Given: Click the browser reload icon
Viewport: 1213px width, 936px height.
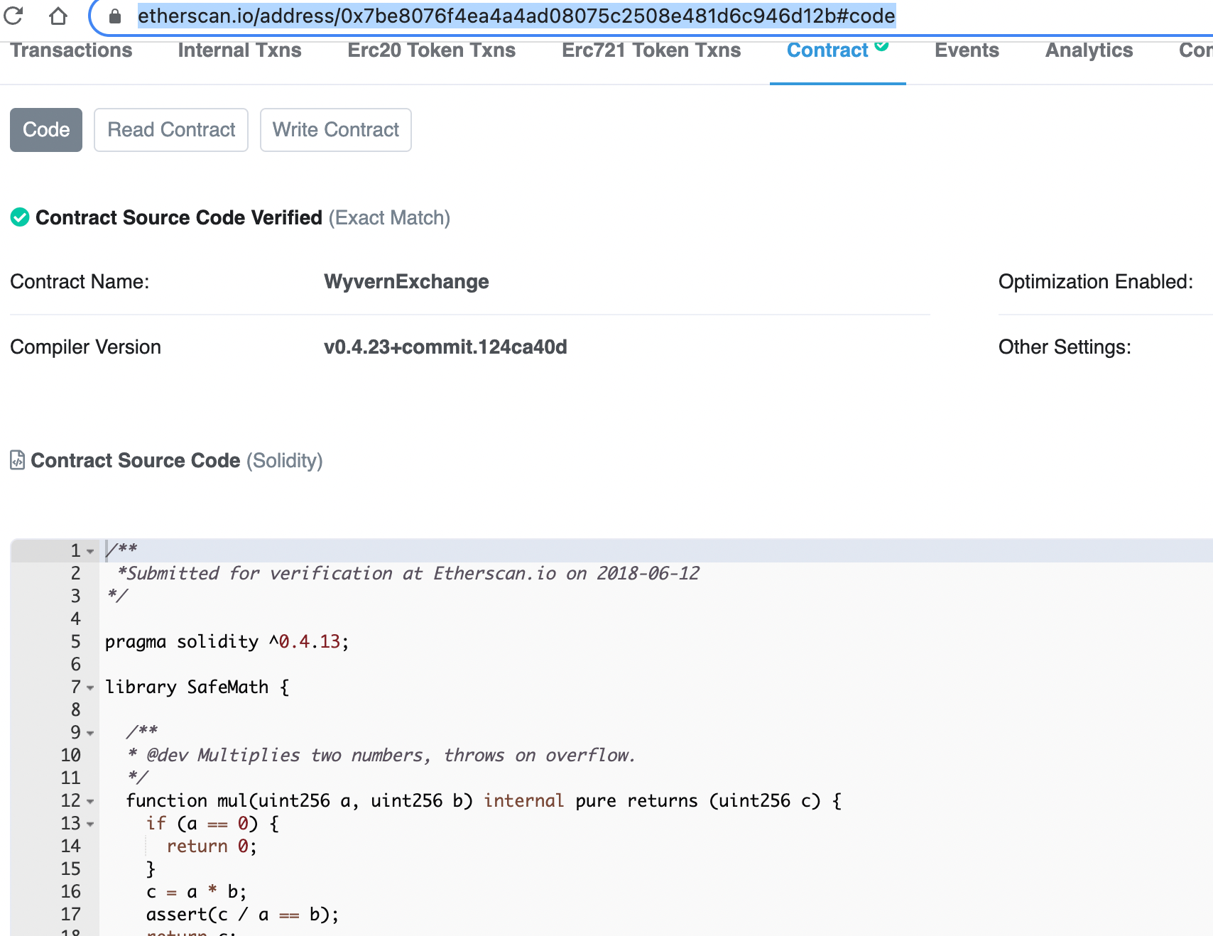Looking at the screenshot, I should pyautogui.click(x=13, y=15).
